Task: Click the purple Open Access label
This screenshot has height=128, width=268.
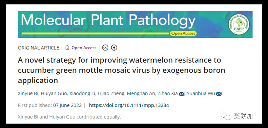Action: coord(84,47)
